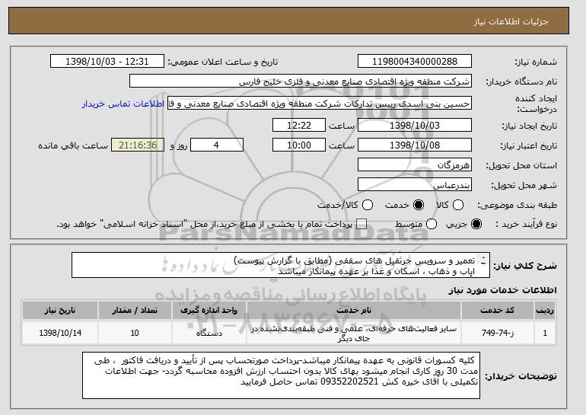Image resolution: width=586 pixels, height=415 pixels.
Task: Click the نام خدمت column header
Action: click(x=354, y=311)
